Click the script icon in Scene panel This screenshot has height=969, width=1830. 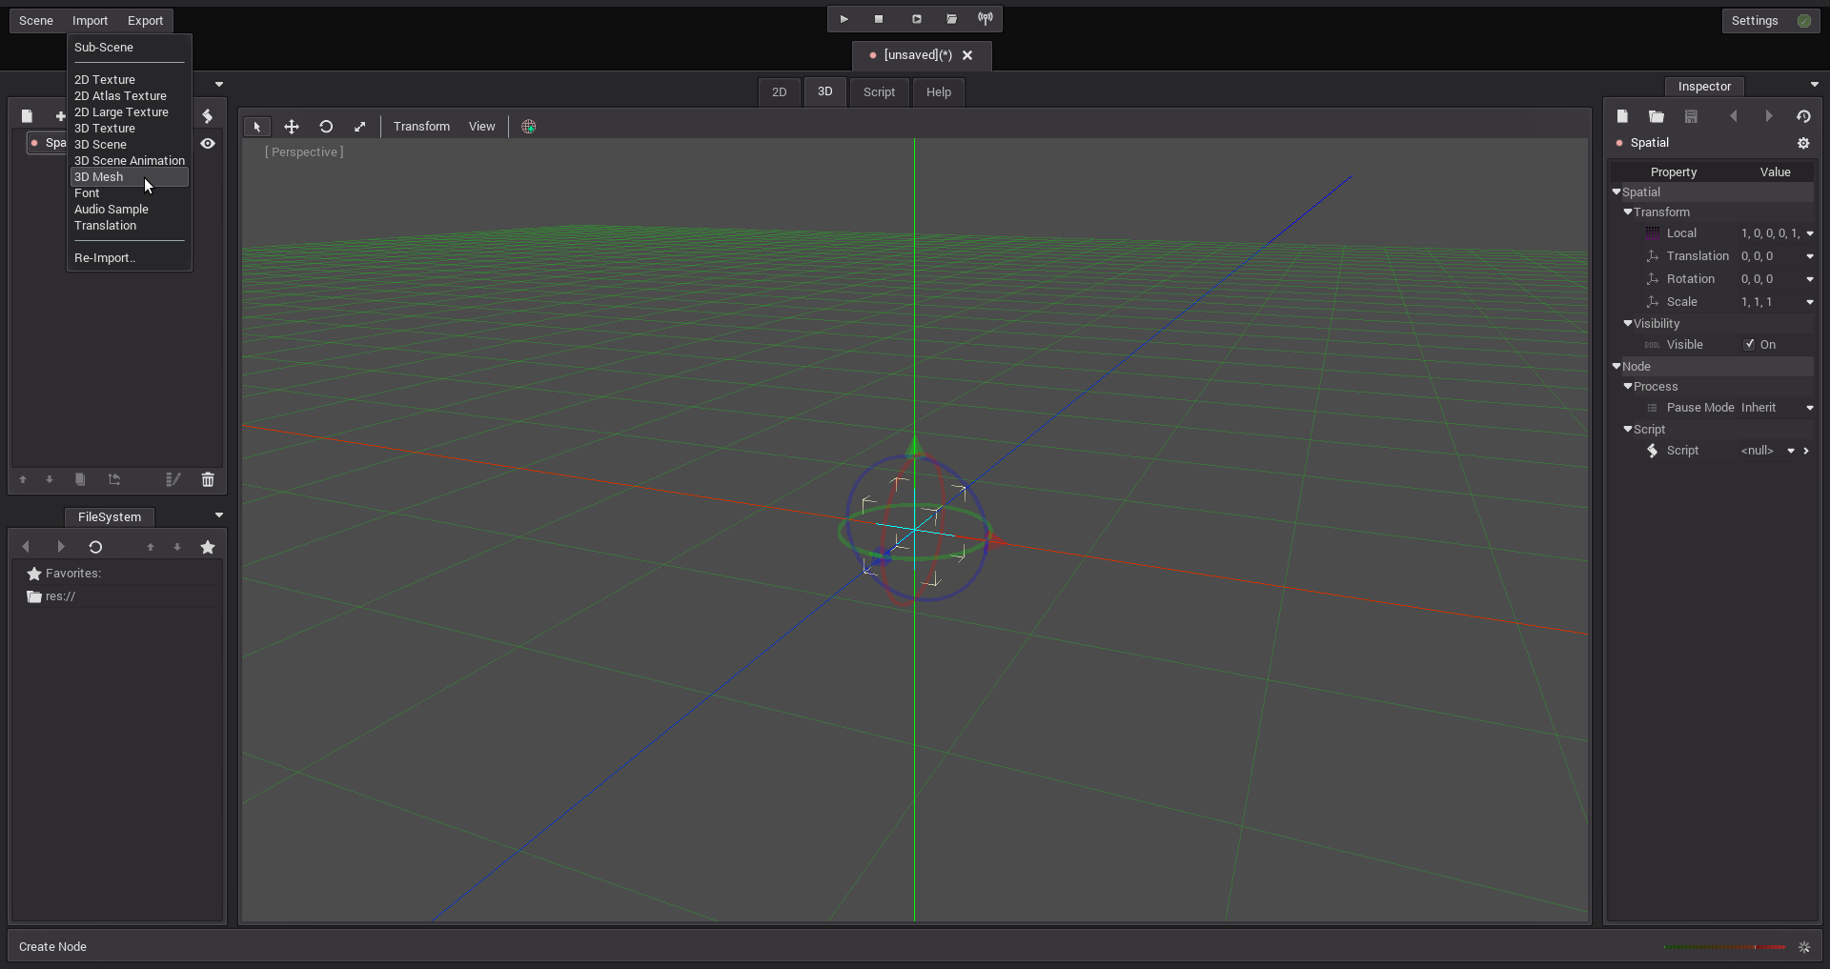(208, 116)
